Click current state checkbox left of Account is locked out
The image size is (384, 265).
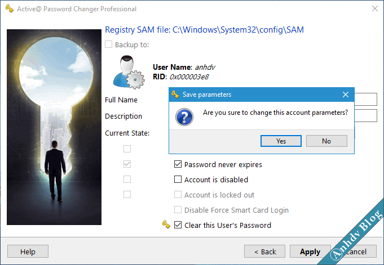tap(127, 194)
